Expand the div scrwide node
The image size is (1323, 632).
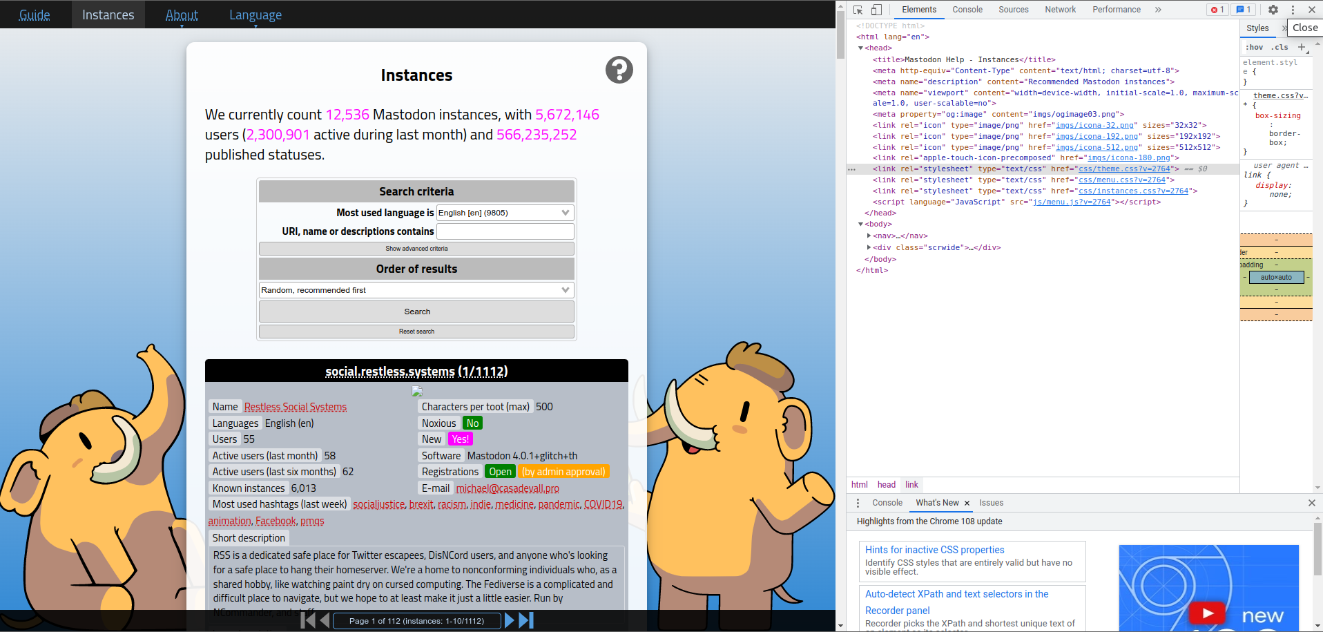tap(869, 247)
